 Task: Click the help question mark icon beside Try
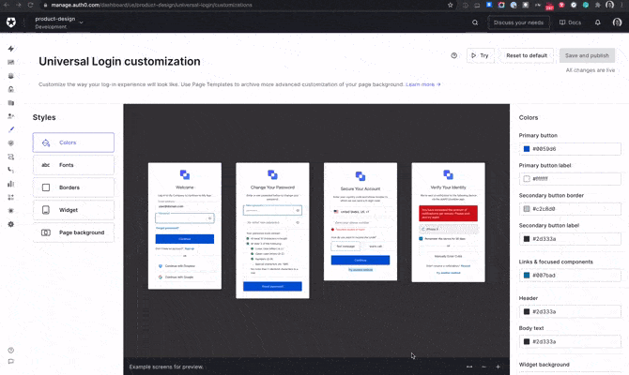tap(454, 55)
